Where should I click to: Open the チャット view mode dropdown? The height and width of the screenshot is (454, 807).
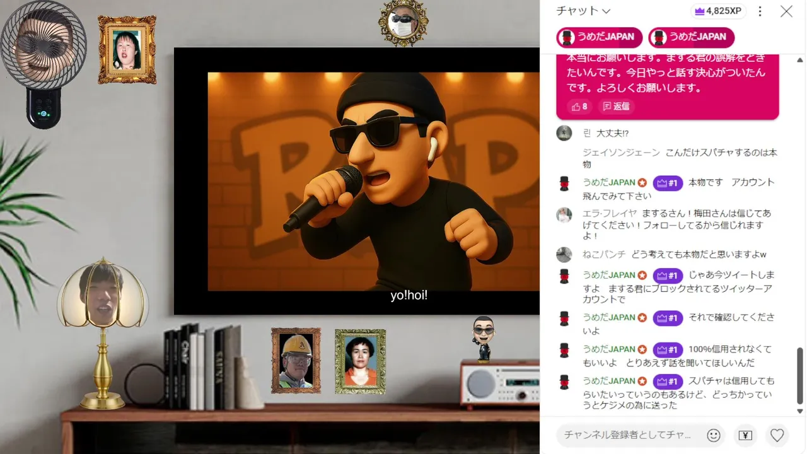pyautogui.click(x=583, y=11)
